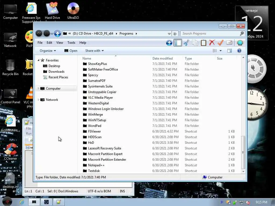Click the Start orb on the taskbar
This screenshot has width=275, height=206.
click(x=7, y=202)
